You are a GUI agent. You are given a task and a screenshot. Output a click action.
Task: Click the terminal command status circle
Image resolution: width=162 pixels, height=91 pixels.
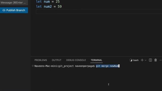pyautogui.click(x=33, y=66)
